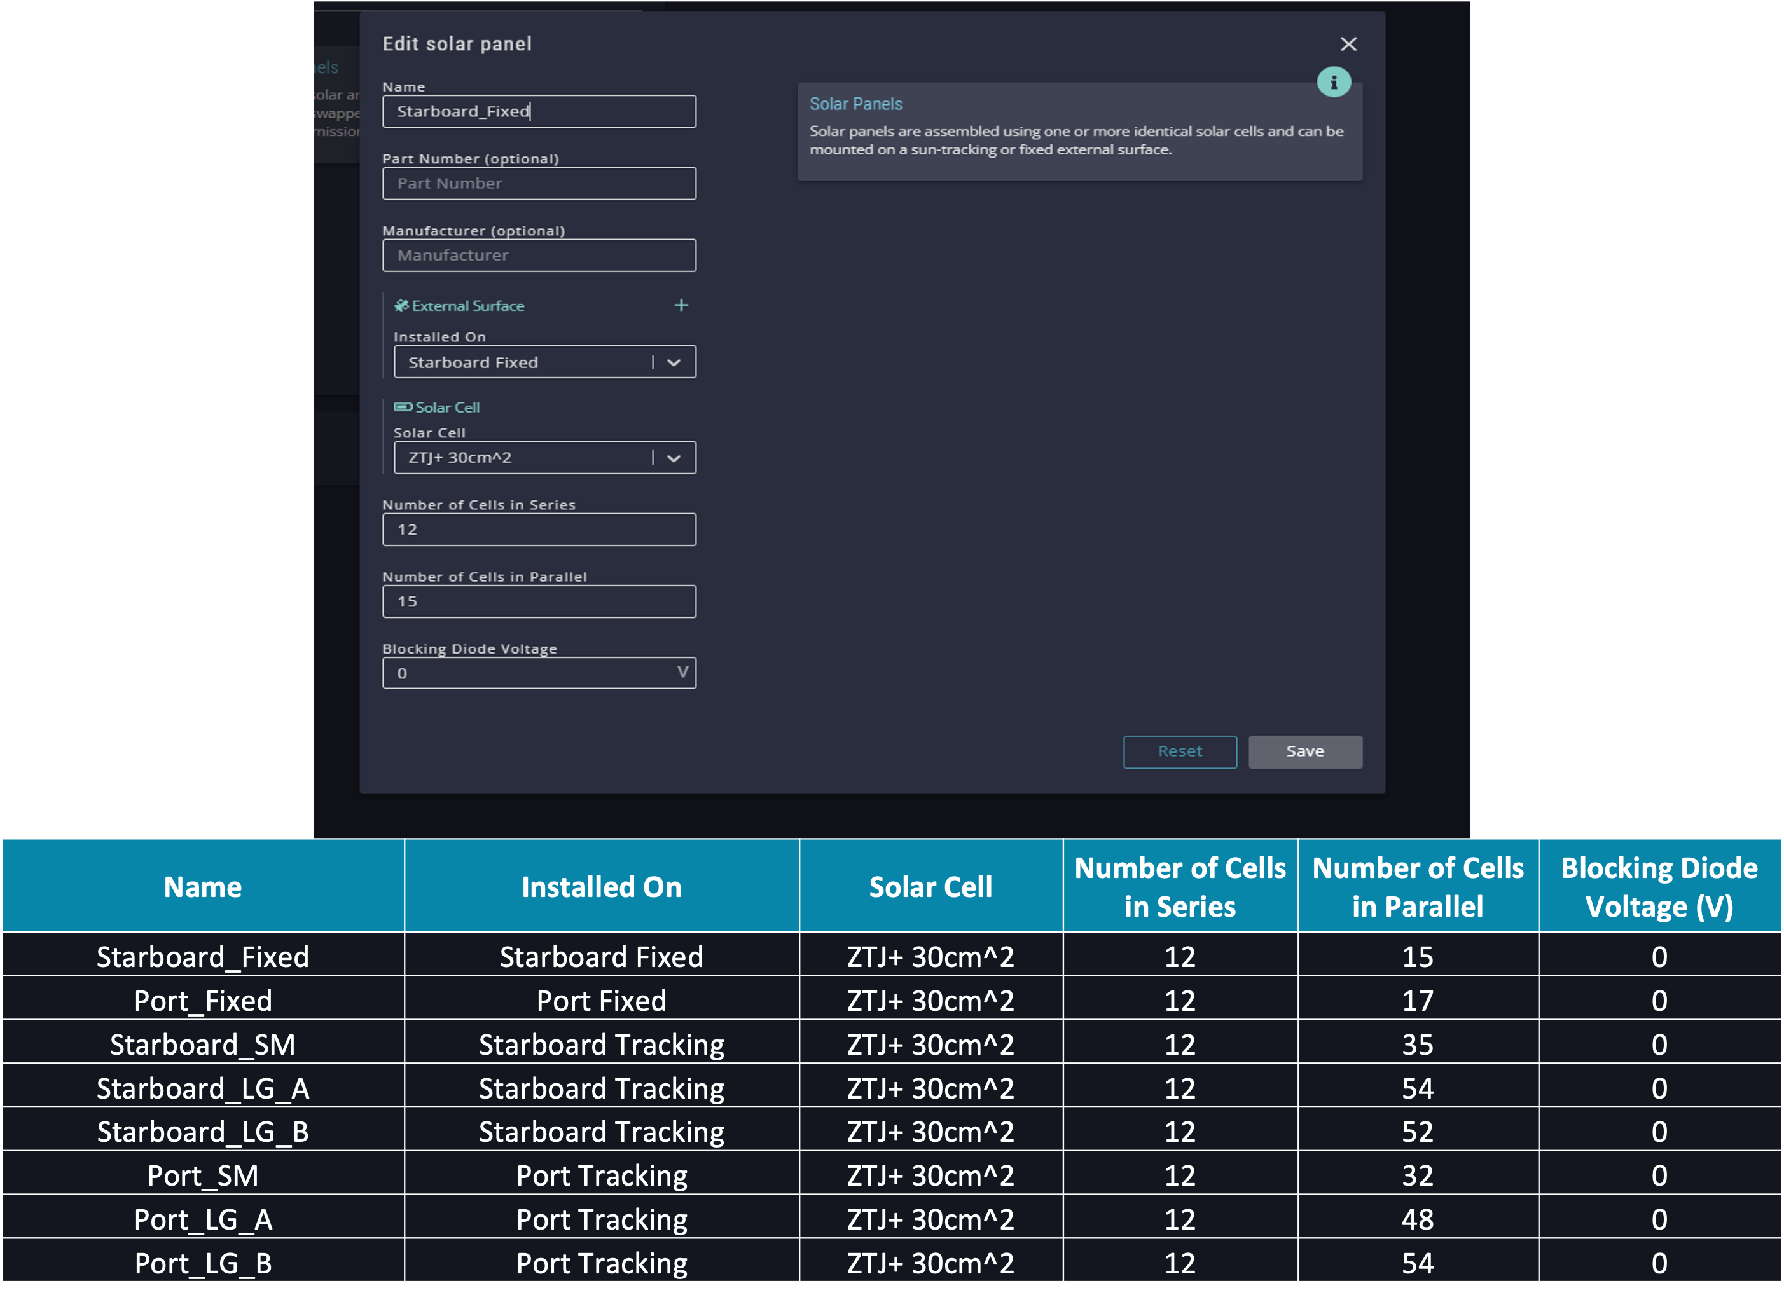Add external surface with plus icon
This screenshot has width=1784, height=1302.
[681, 305]
